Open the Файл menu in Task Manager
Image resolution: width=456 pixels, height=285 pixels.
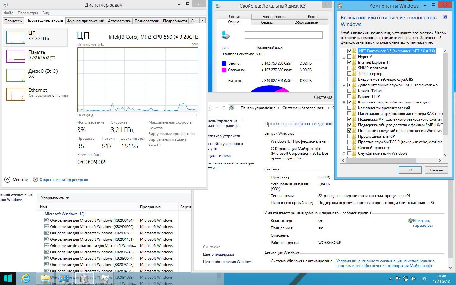coord(9,13)
